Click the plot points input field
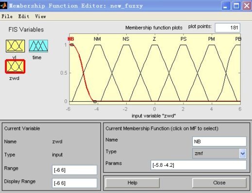The height and width of the screenshot is (193, 252). pyautogui.click(x=227, y=28)
